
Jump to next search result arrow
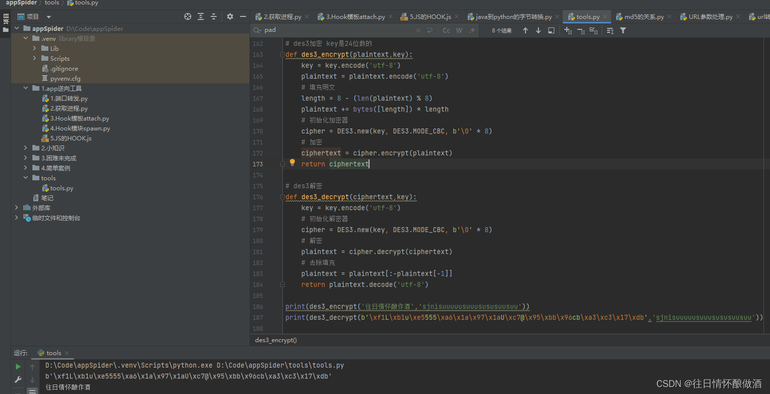click(538, 30)
